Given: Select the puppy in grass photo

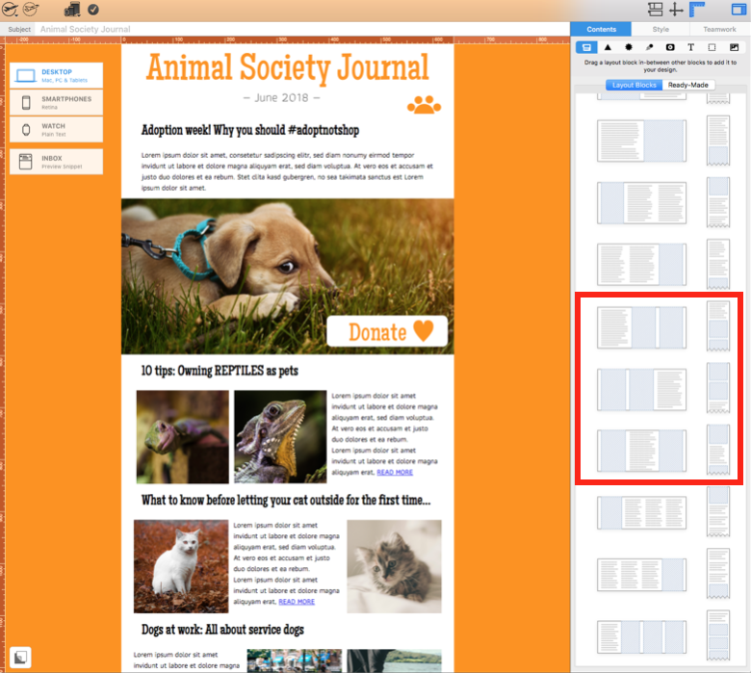Looking at the screenshot, I should pos(287,276).
